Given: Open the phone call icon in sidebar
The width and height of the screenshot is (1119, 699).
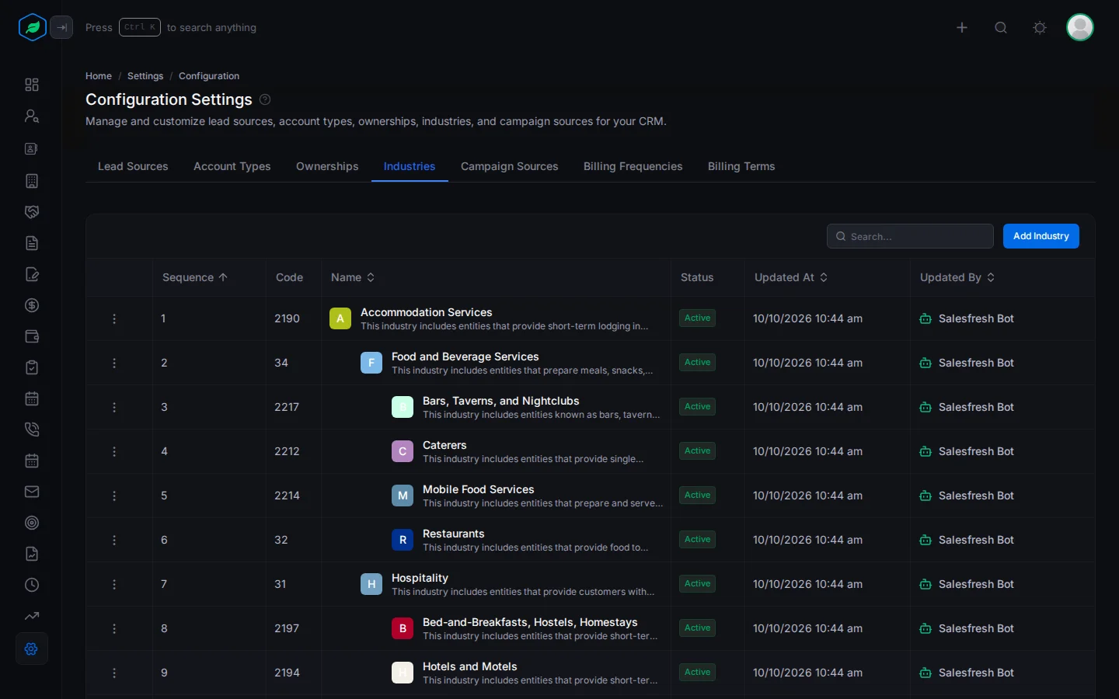Looking at the screenshot, I should (x=32, y=429).
